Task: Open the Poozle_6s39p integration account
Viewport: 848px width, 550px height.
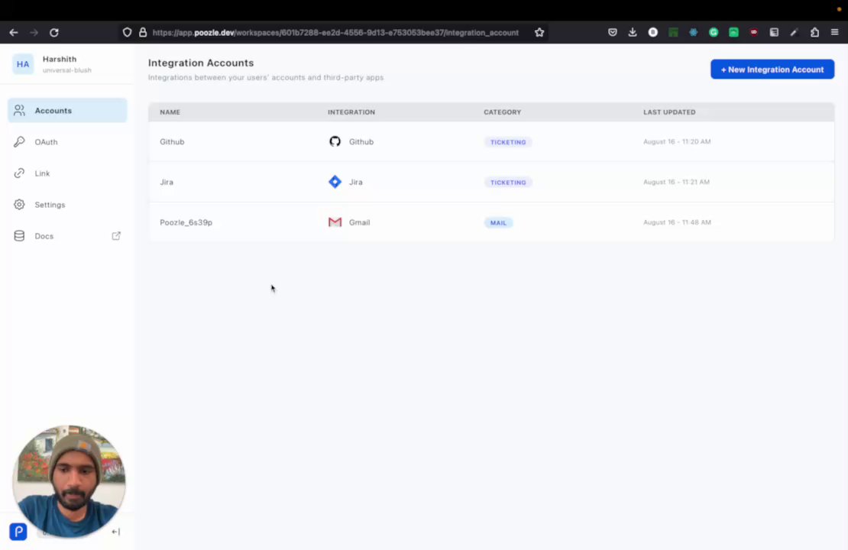Action: pos(186,222)
